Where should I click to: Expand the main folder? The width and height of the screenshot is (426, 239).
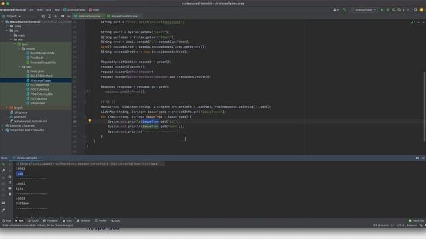click(x=11, y=35)
